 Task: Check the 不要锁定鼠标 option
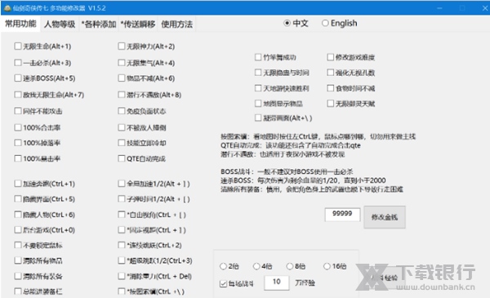[18, 245]
